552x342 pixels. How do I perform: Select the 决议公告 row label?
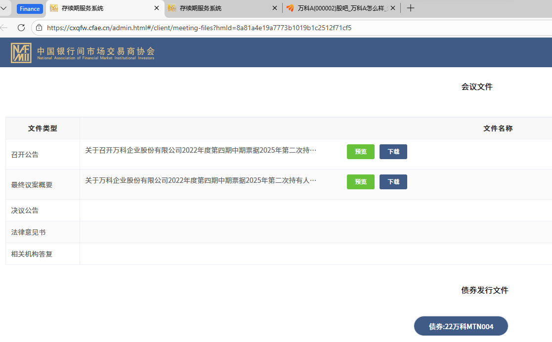click(x=25, y=211)
